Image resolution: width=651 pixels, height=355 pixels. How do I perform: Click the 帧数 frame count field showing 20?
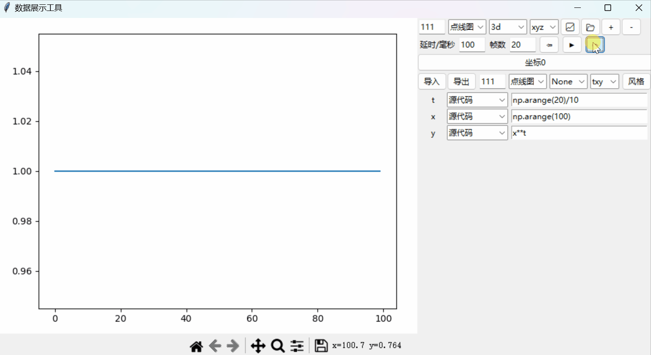[x=523, y=45]
